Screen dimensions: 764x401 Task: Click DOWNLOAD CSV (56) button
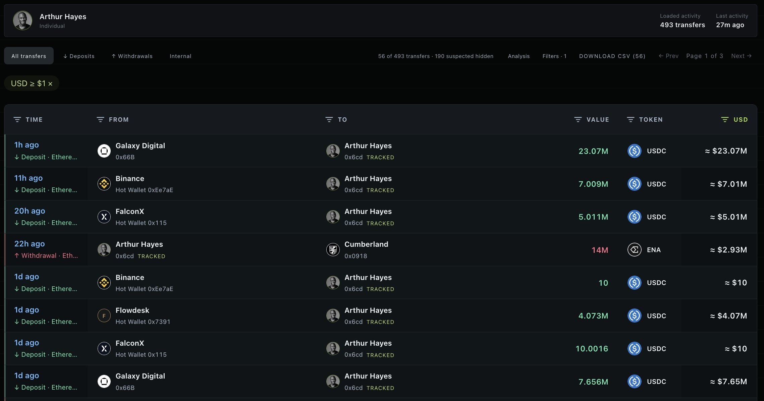(x=612, y=56)
